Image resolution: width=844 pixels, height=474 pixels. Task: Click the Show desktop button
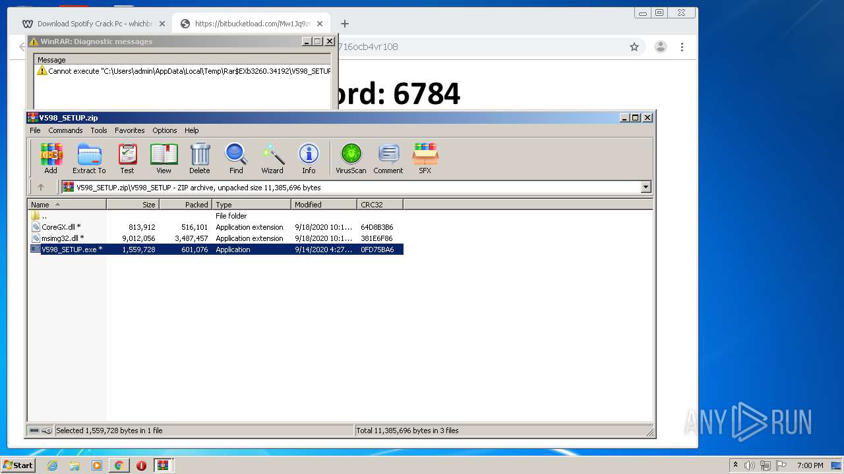point(837,465)
